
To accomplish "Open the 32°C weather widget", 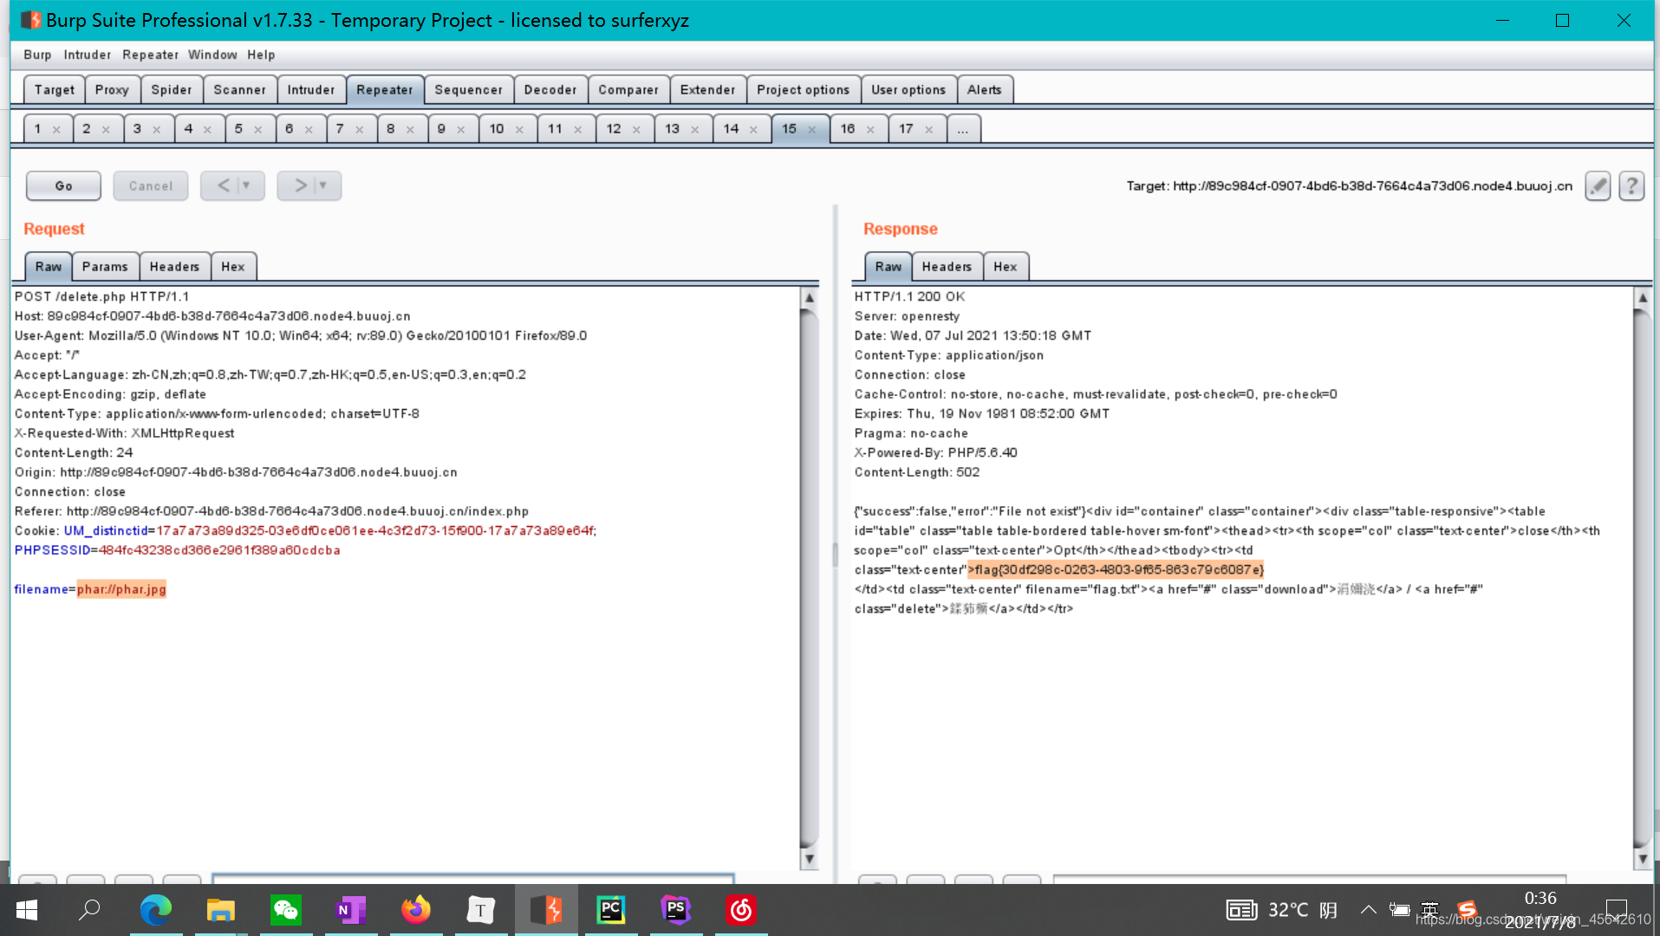I will click(1282, 909).
